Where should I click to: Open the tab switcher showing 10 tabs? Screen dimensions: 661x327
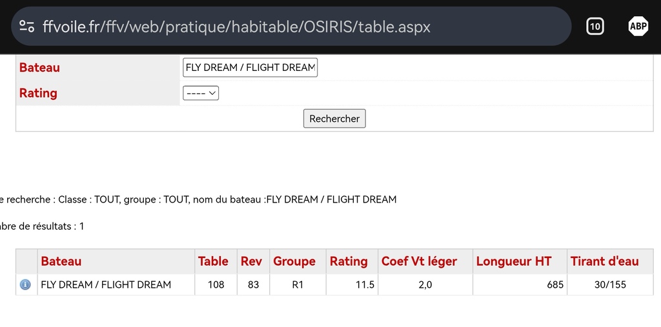[595, 26]
